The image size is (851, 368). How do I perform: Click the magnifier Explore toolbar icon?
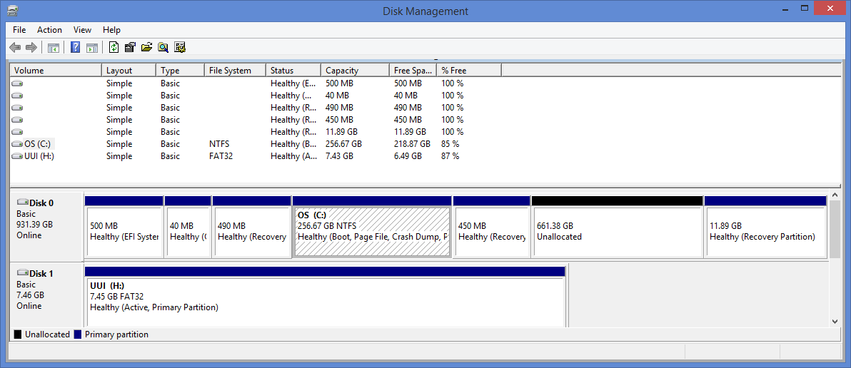pos(163,48)
